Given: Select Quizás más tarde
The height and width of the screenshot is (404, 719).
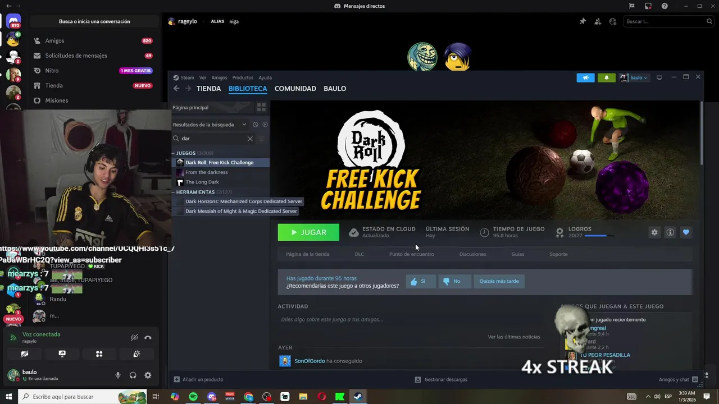Looking at the screenshot, I should point(499,281).
